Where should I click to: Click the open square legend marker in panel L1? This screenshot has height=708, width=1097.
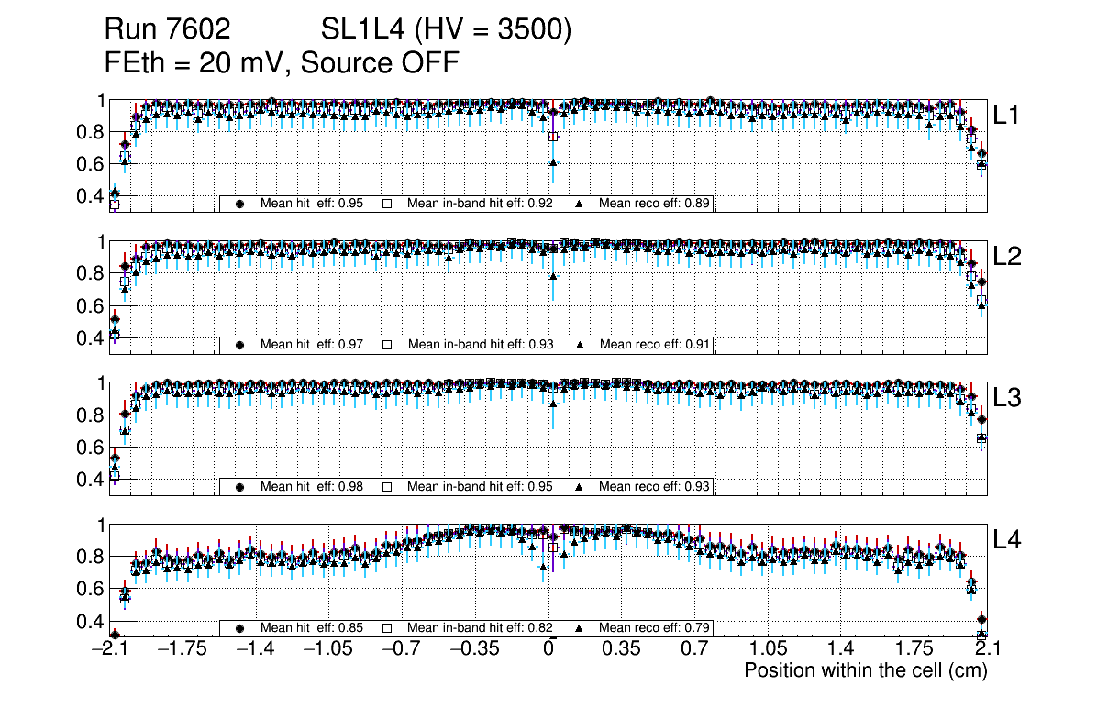click(387, 204)
